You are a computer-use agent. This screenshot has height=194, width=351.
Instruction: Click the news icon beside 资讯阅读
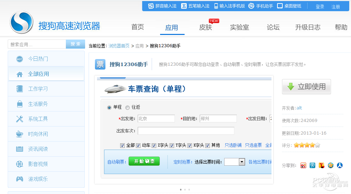click(x=20, y=149)
